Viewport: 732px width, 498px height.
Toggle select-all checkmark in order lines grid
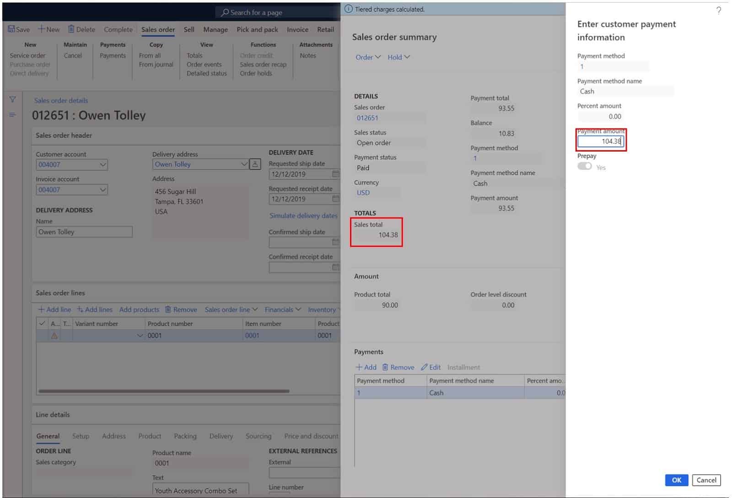42,323
